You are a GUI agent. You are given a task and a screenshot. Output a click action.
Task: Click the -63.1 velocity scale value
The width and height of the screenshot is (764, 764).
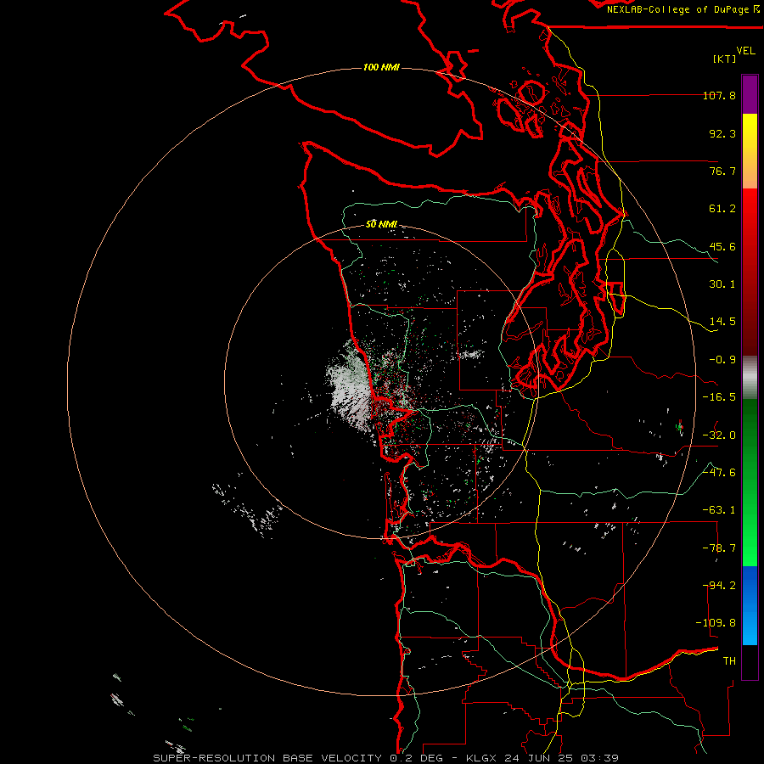719,510
